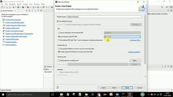Click the Debug bug icon in toolbar
Screen dimensions: 173x97
point(13,7)
